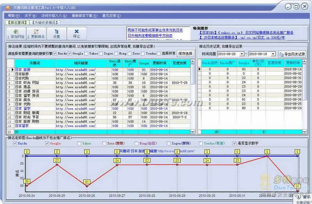The width and height of the screenshot is (312, 204).
Task: Select the keyword row 日本 动漫 资讯
Action: pyautogui.click(x=99, y=91)
